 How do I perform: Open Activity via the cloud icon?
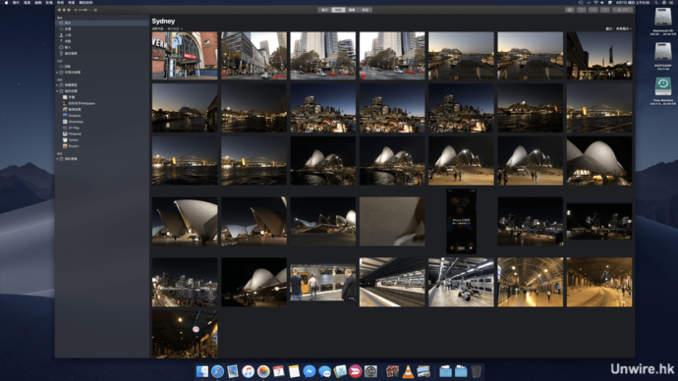(x=61, y=67)
